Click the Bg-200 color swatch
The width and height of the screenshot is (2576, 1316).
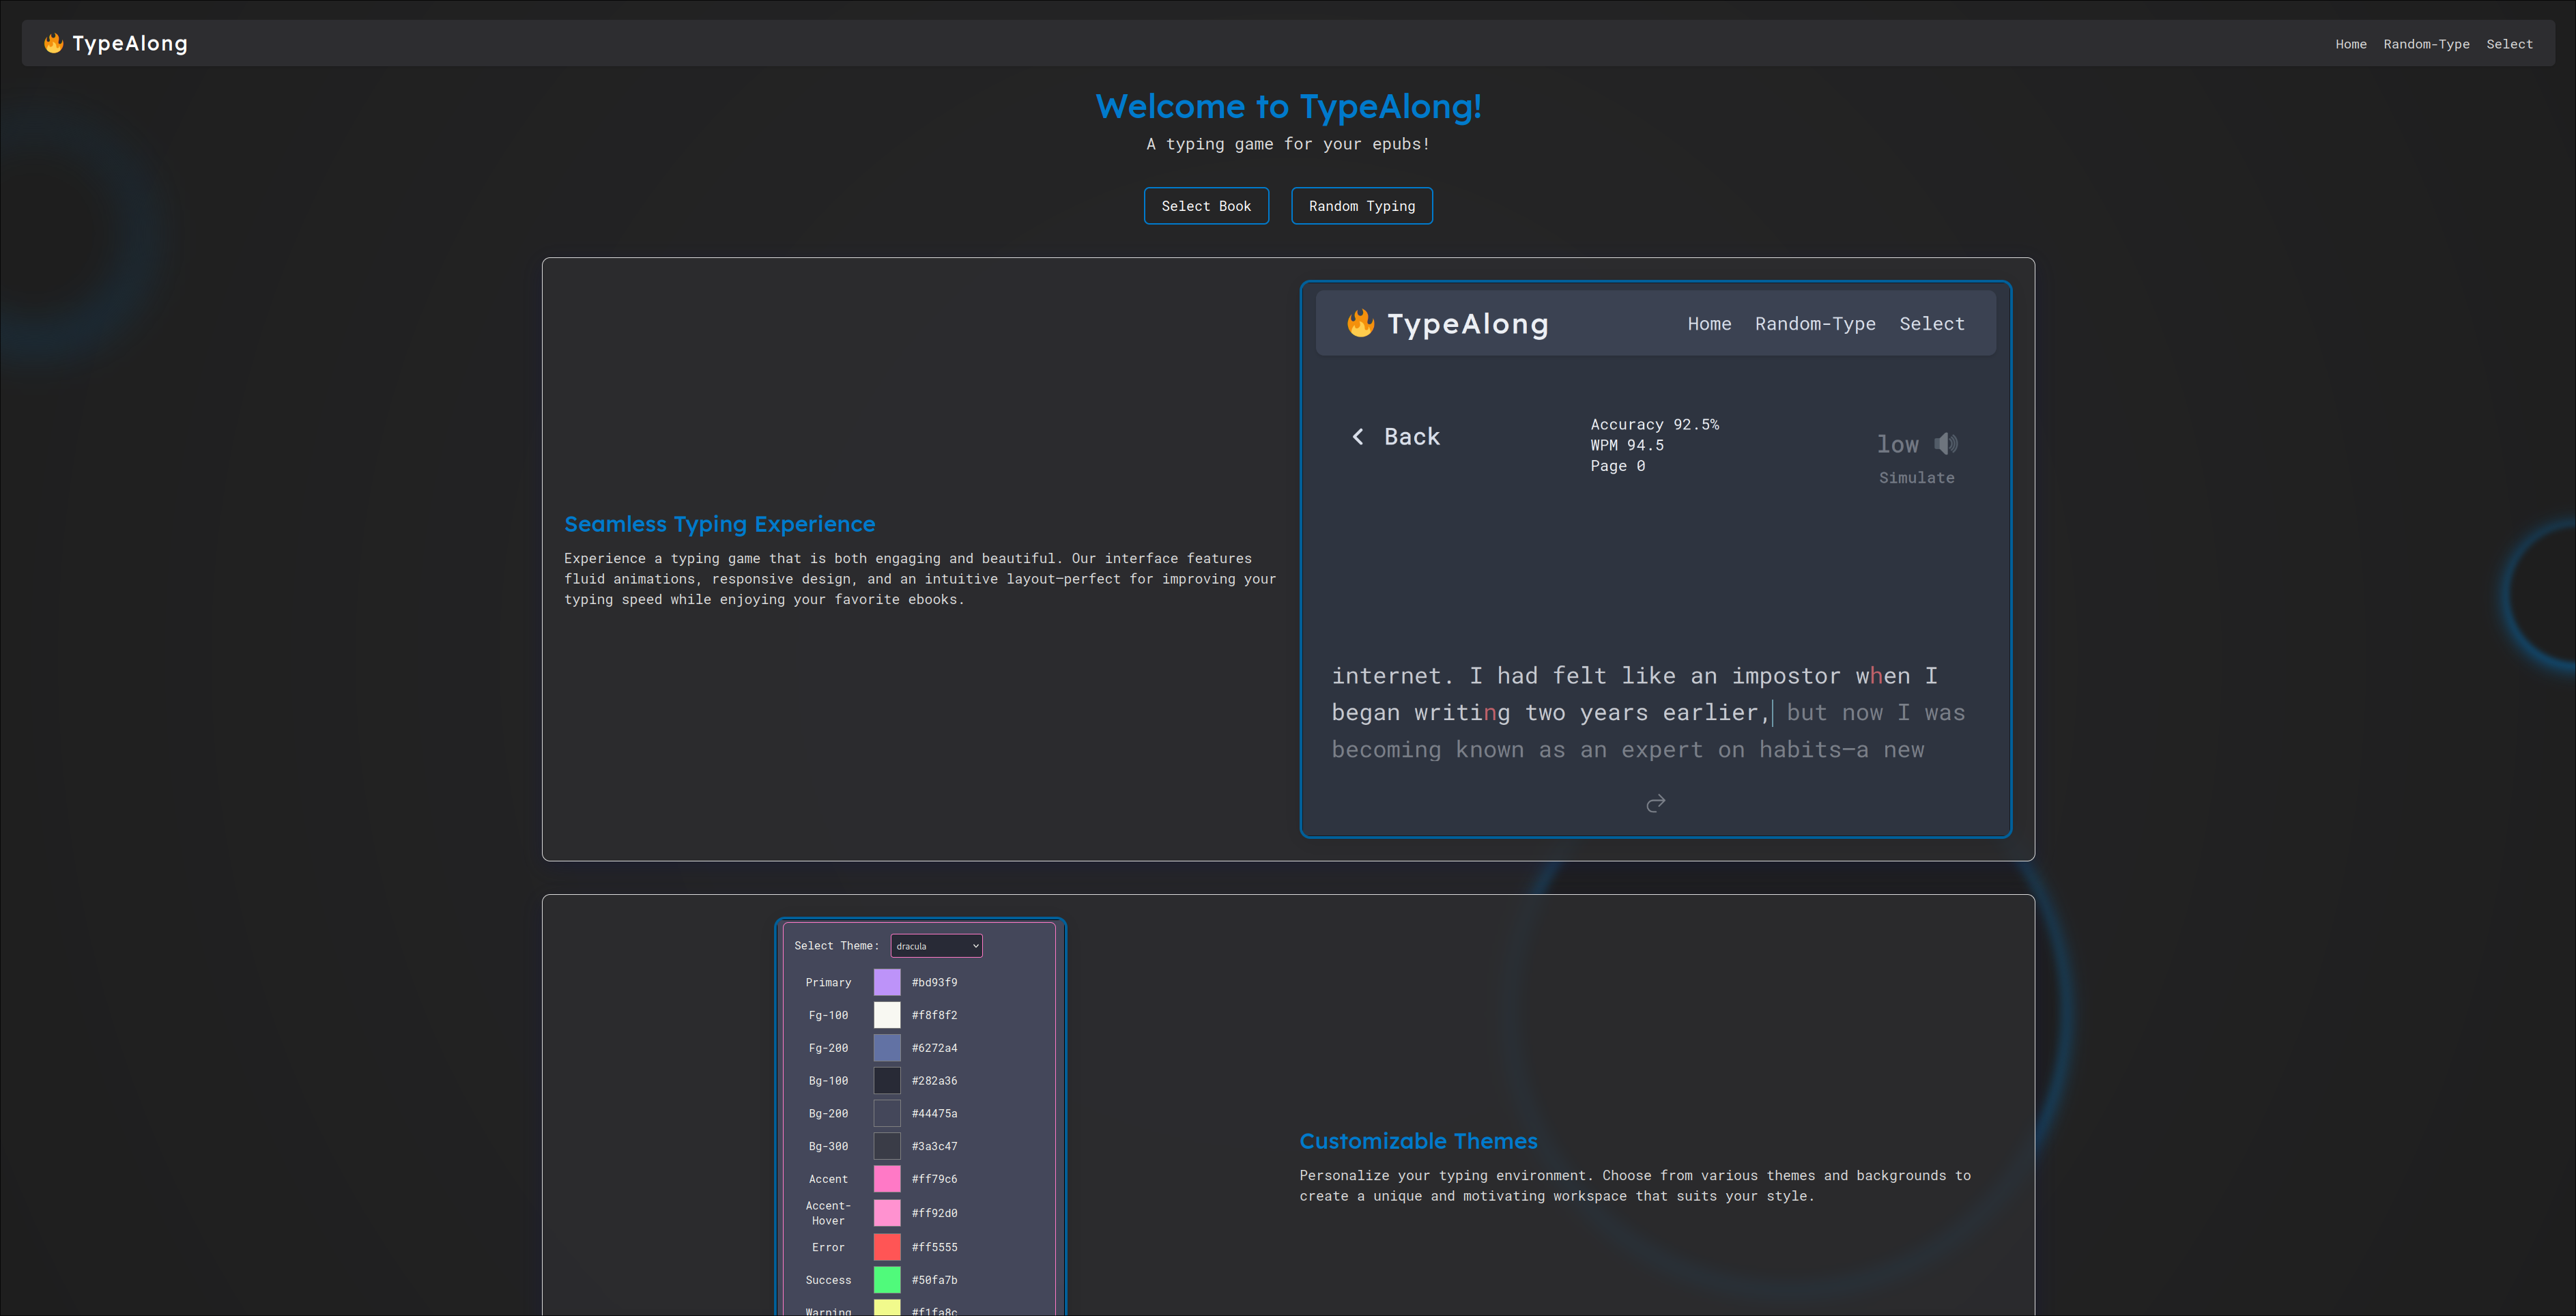[x=887, y=1113]
